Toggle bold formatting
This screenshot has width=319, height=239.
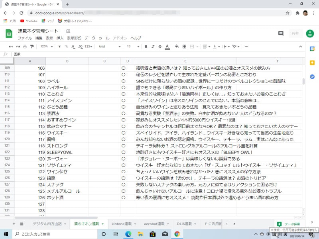(x=146, y=47)
